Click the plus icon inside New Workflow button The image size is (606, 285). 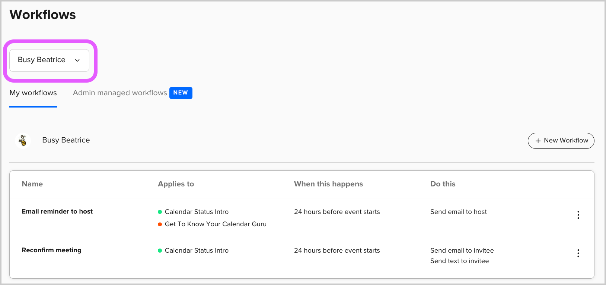tap(538, 141)
